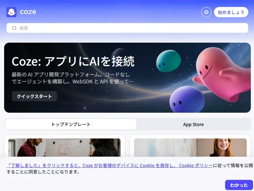Screen dimensions: 254x191
Task: Click クイックスタート on the hero banner
Action: 34,96
